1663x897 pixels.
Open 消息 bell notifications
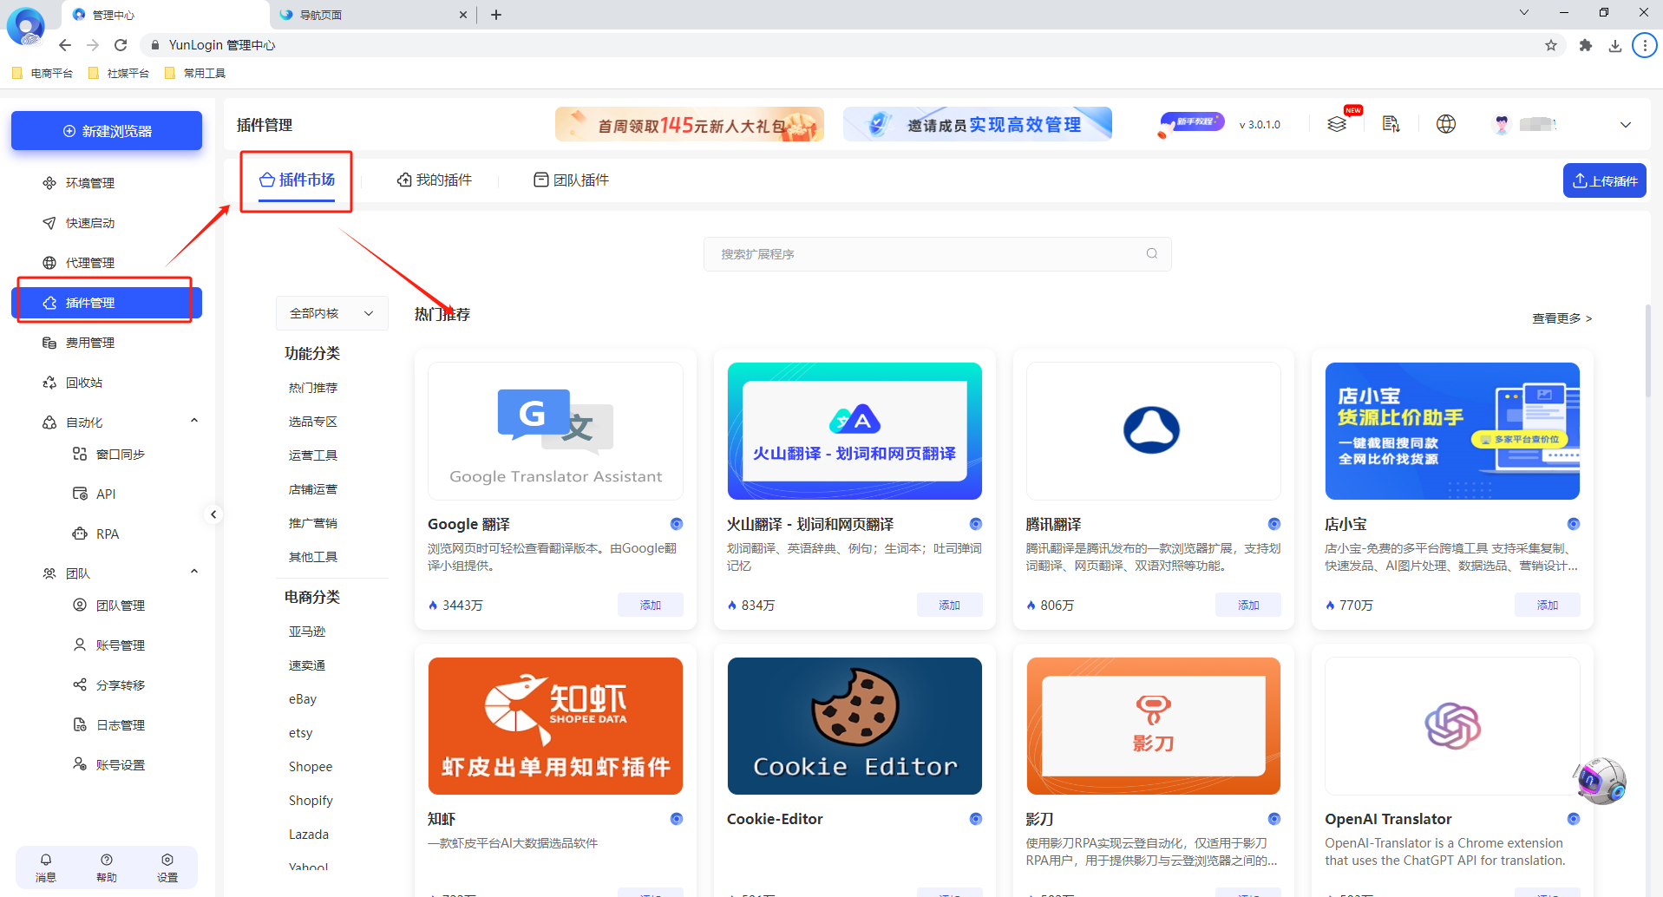(x=46, y=868)
